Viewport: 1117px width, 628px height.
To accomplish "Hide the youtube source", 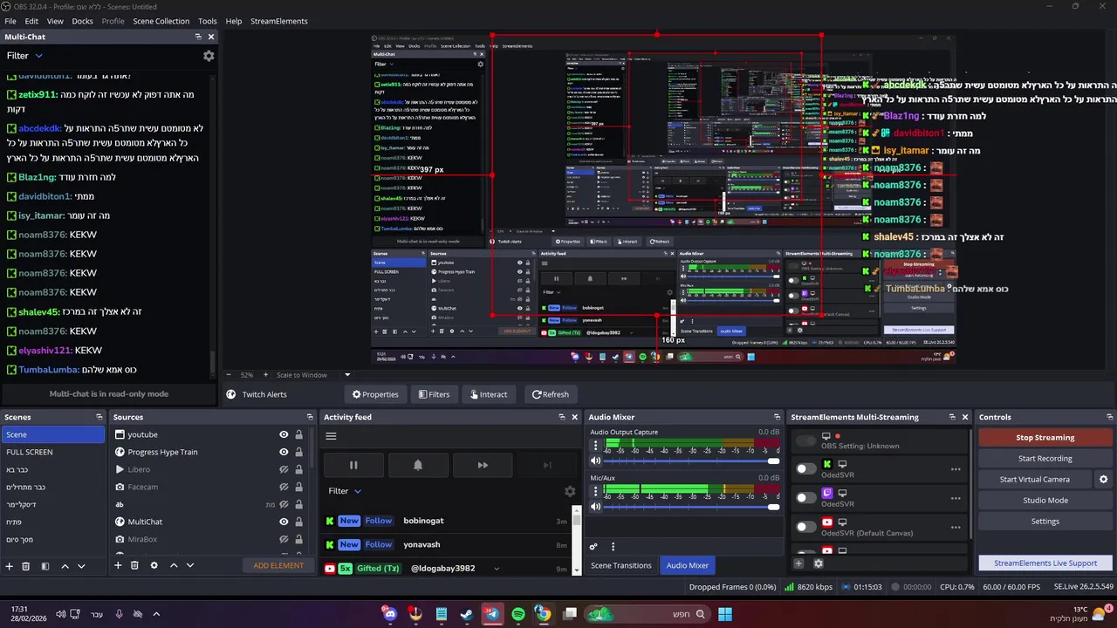I will coord(284,434).
